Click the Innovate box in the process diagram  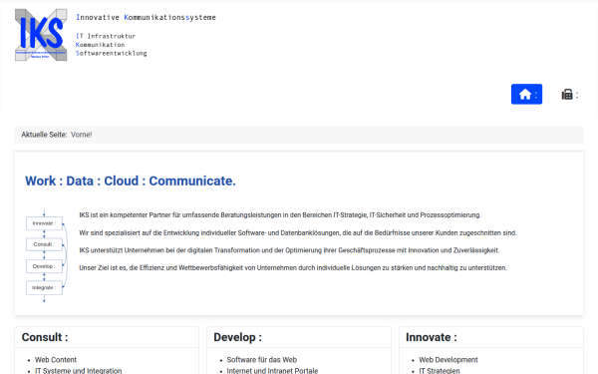point(44,223)
